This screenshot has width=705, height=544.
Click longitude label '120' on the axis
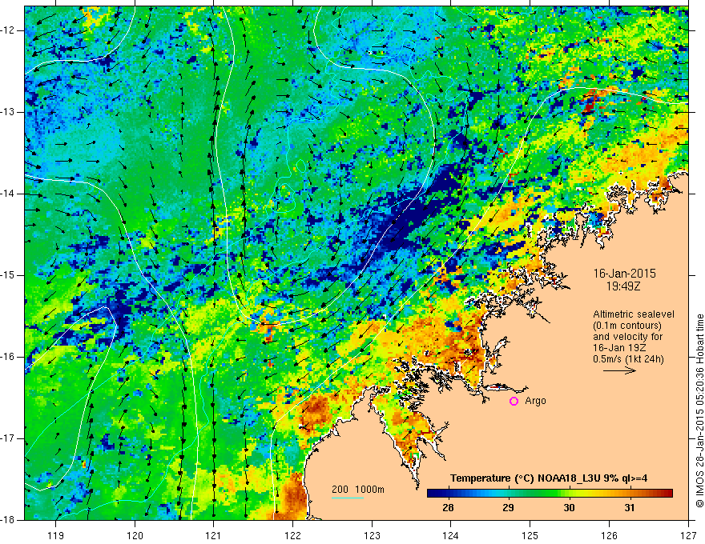click(x=135, y=535)
